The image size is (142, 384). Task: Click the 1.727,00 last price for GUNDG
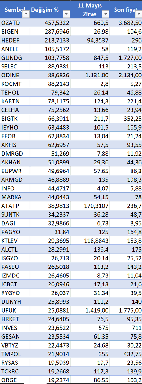click(126, 58)
